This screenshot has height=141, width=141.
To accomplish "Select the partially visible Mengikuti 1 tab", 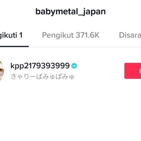I will 11,35.
